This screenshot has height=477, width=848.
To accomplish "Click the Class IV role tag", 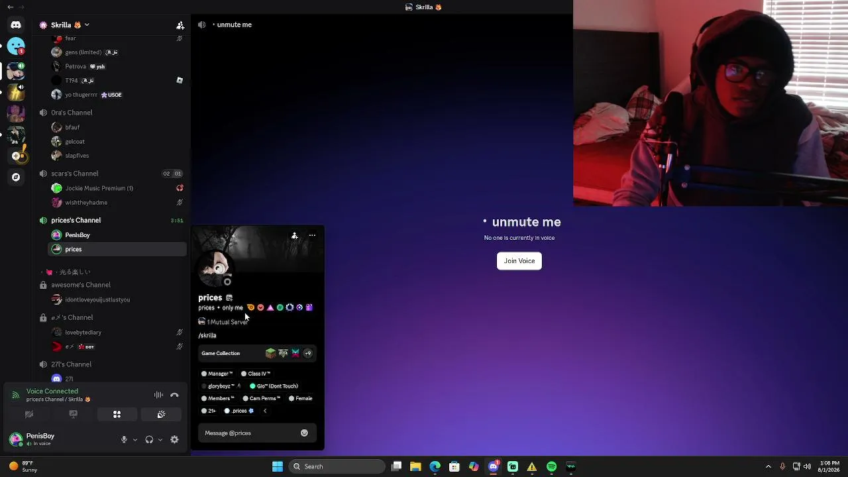I will tap(256, 374).
